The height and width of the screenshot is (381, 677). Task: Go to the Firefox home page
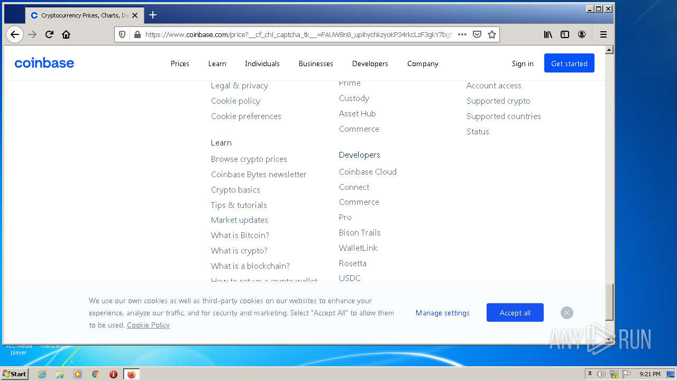(x=66, y=34)
